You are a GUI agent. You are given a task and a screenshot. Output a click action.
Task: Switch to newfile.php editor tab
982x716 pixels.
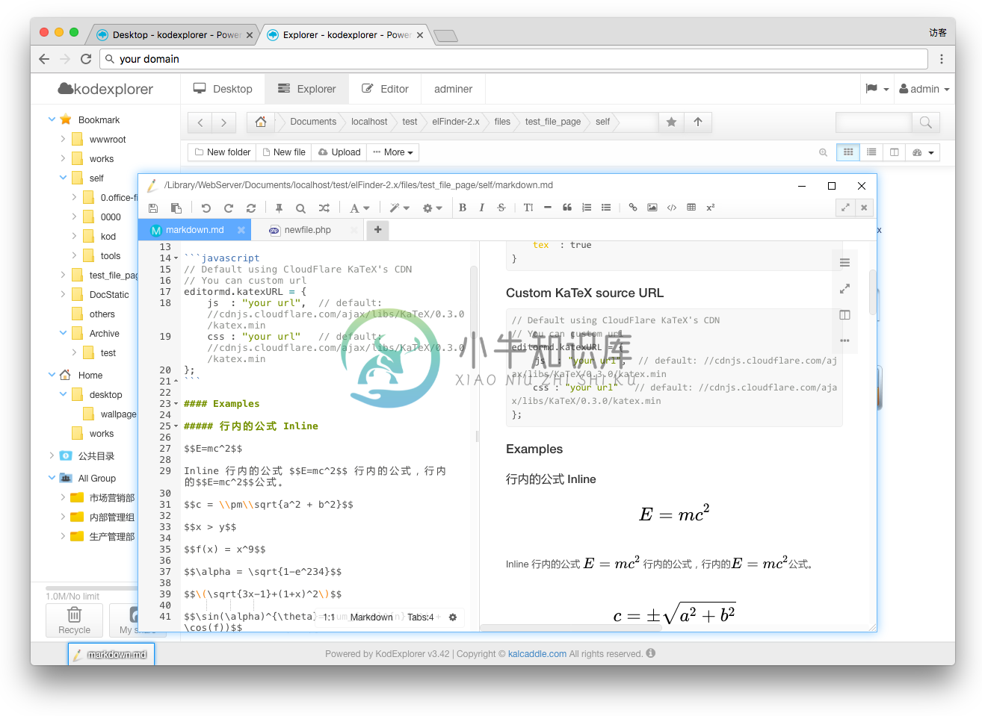[307, 230]
